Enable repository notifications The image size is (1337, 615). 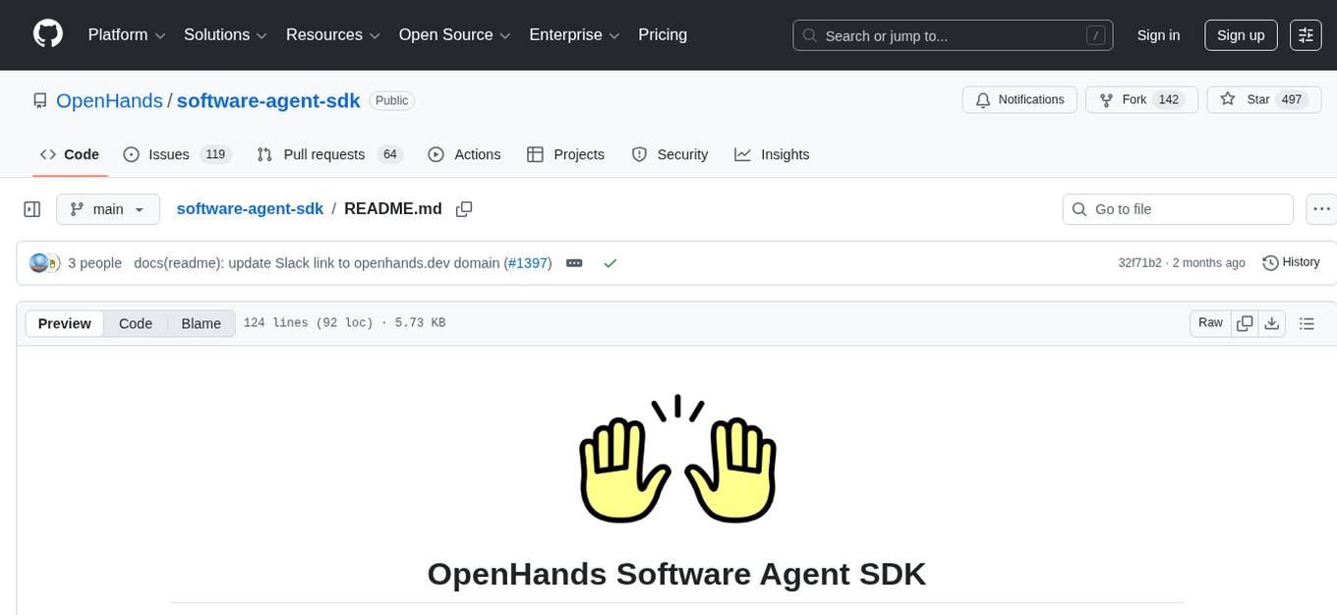click(x=1019, y=99)
